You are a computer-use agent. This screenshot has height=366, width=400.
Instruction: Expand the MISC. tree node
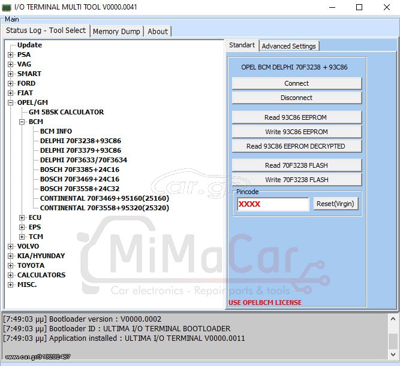click(10, 285)
